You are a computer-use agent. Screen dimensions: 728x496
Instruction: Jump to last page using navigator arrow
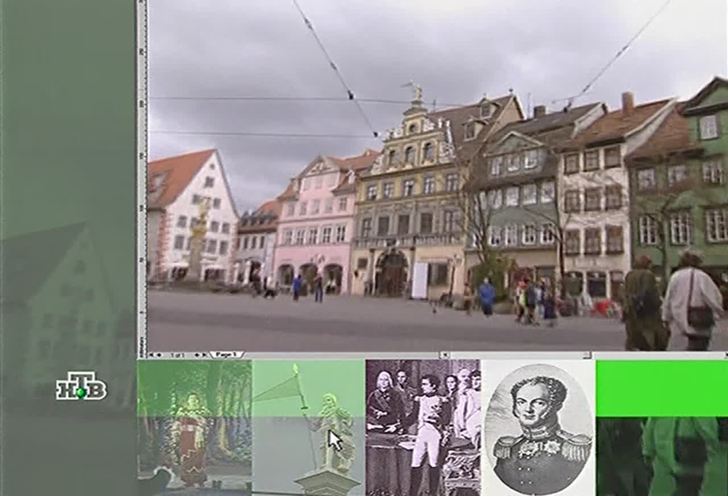pos(204,355)
